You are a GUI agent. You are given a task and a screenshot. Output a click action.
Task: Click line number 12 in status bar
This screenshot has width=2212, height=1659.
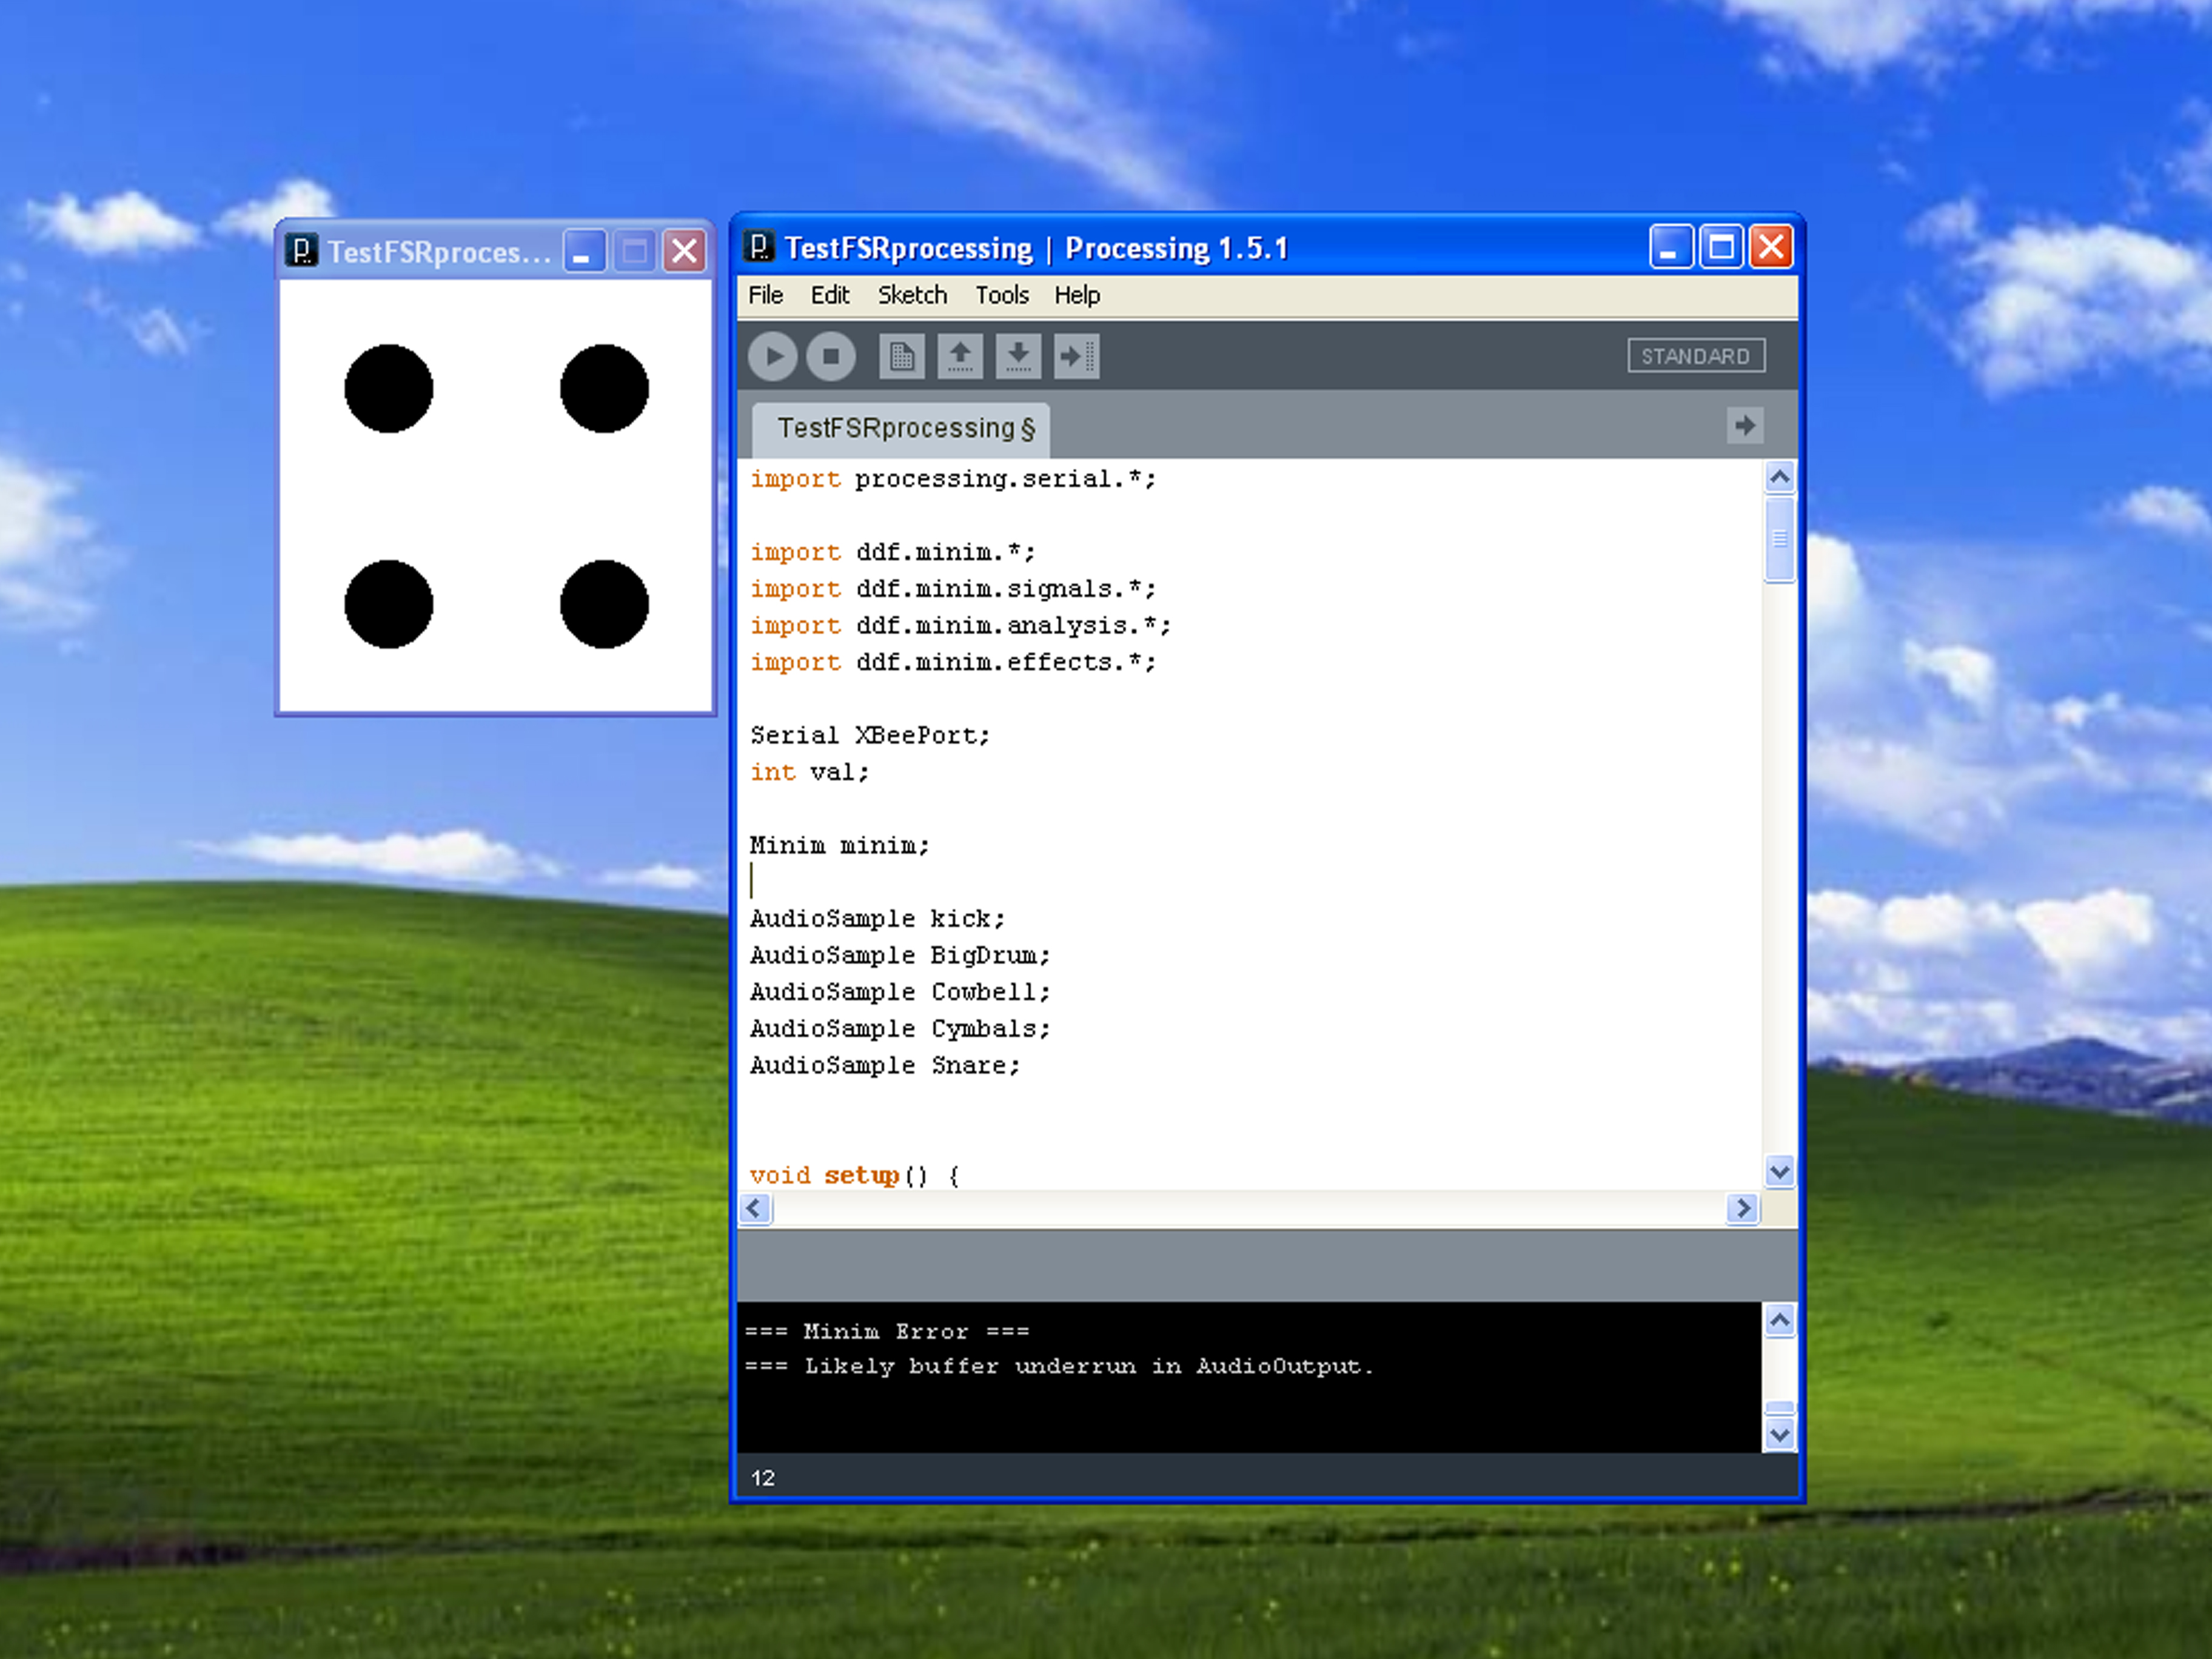point(763,1478)
